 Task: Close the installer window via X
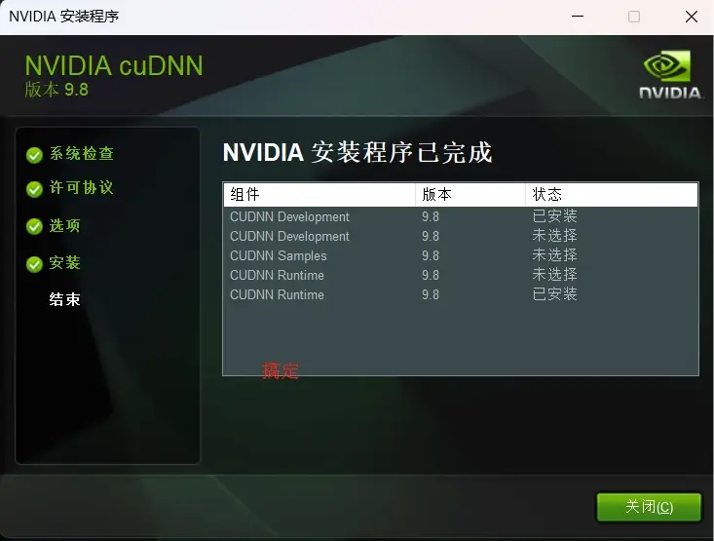pyautogui.click(x=692, y=17)
